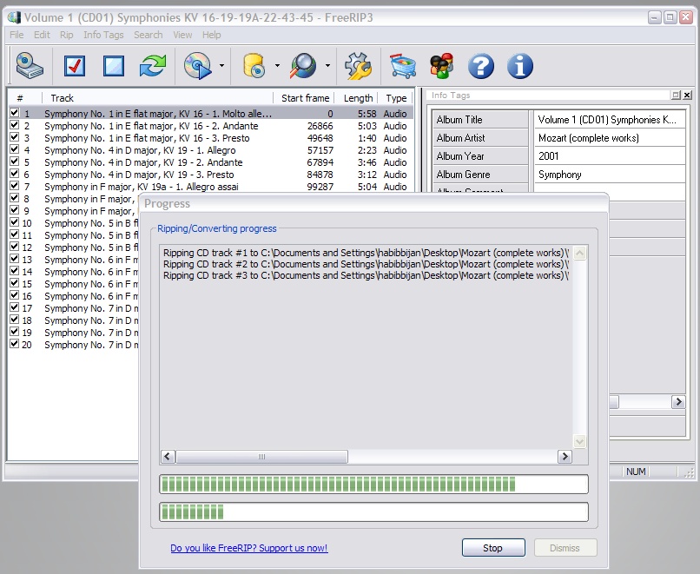
Task: Click the Track column header
Action: [157, 98]
